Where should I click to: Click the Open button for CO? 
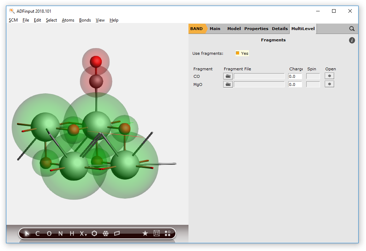(329, 76)
